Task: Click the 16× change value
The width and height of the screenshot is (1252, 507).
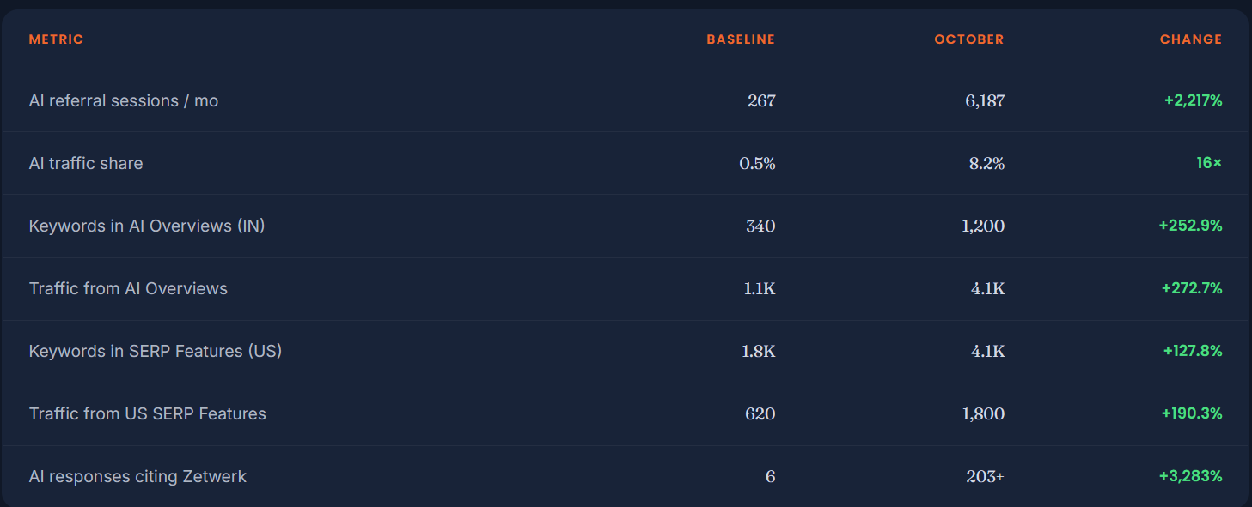Action: click(1209, 163)
